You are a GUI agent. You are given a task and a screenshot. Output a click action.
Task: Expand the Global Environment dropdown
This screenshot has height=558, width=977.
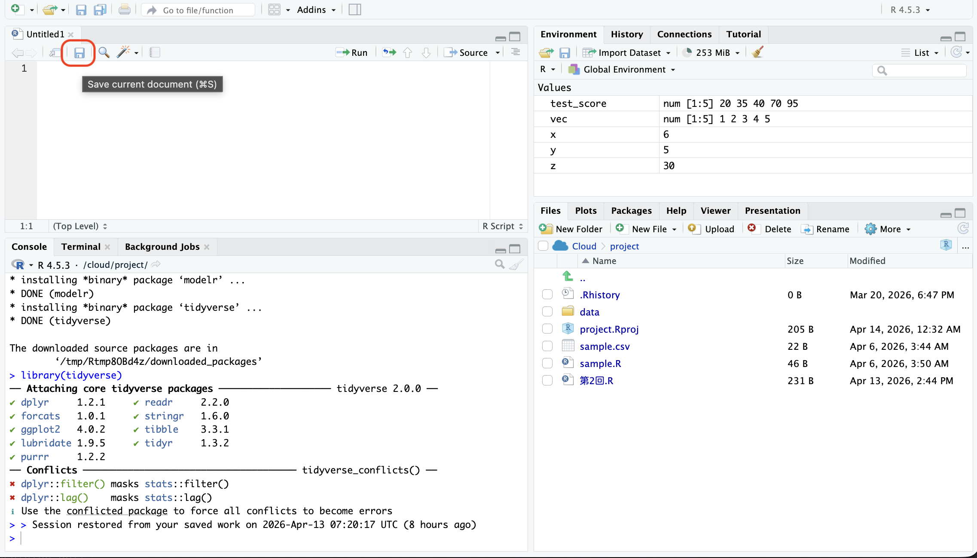[624, 70]
